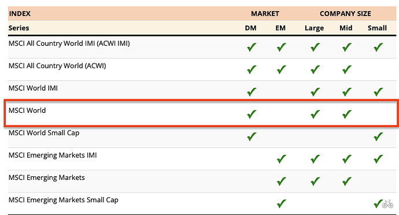Select the MSCI World index name
Image resolution: width=399 pixels, height=215 pixels.
27,110
